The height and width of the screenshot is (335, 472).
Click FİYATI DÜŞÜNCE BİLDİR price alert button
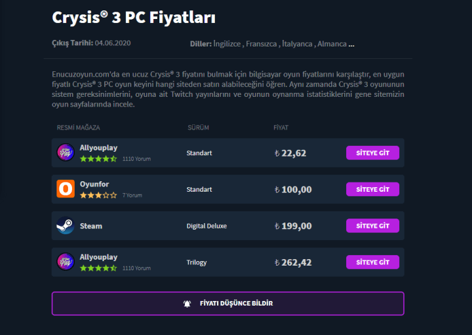[228, 304]
